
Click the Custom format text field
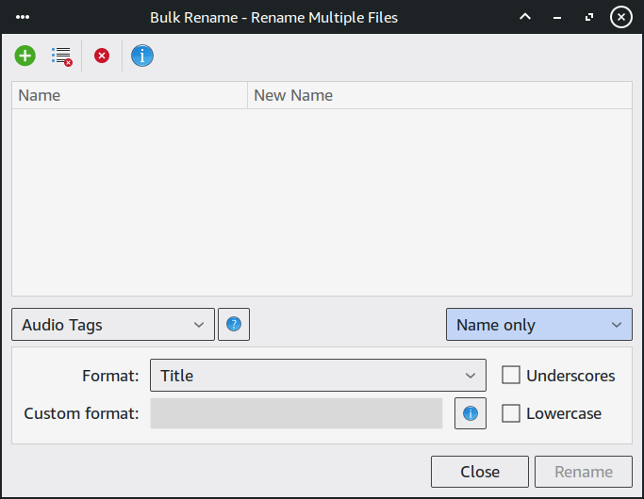pyautogui.click(x=296, y=413)
